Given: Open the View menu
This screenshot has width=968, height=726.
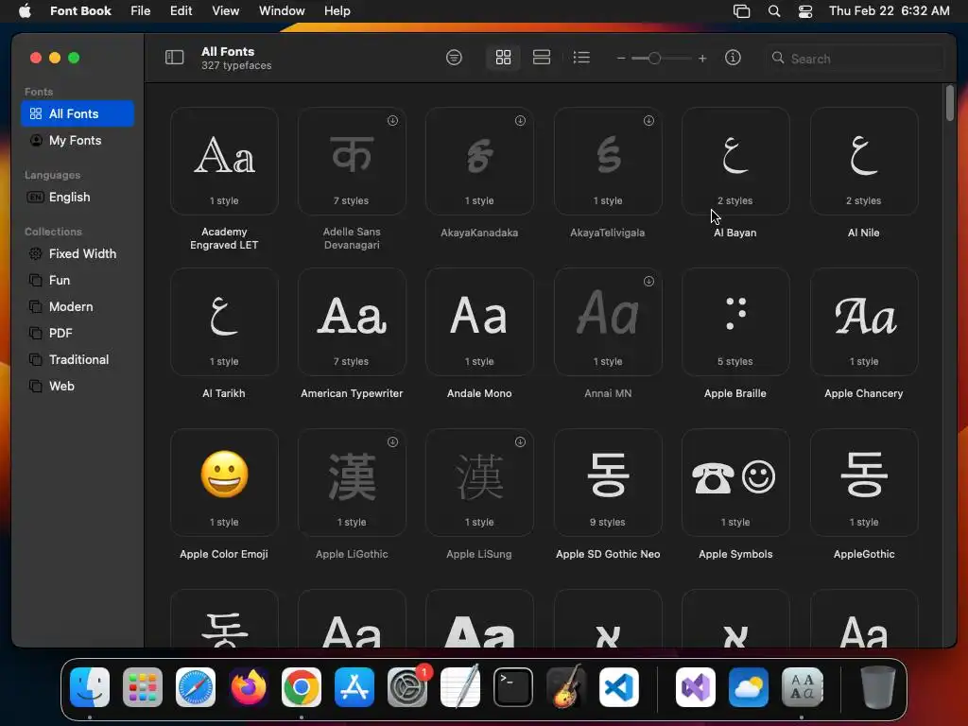Looking at the screenshot, I should 225,10.
